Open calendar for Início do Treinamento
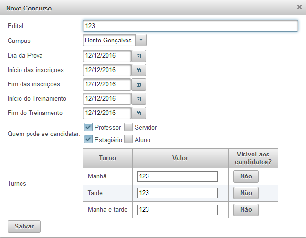 pos(138,99)
